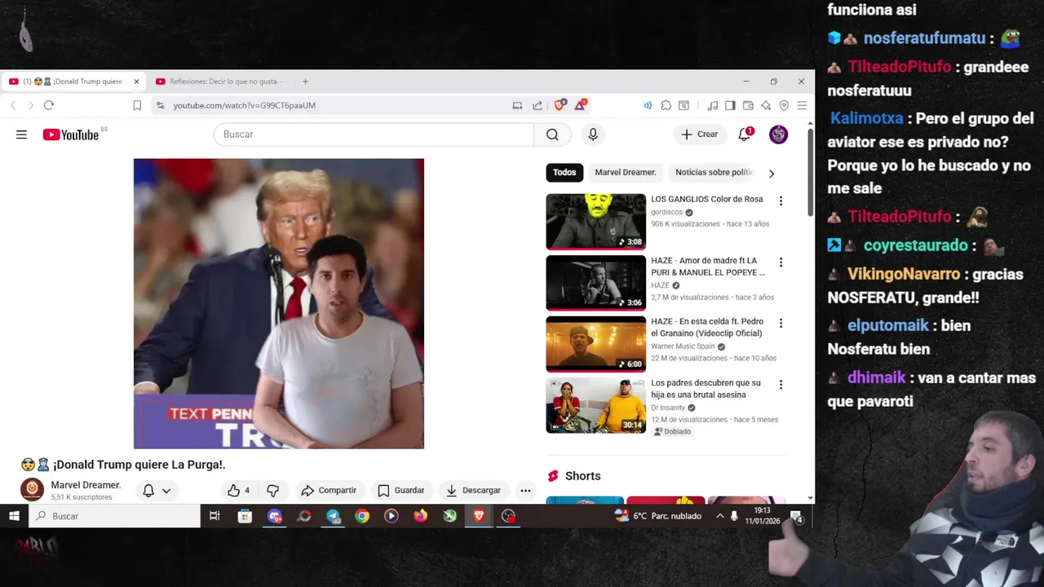Select the Todos filter chip
Image resolution: width=1044 pixels, height=587 pixels.
[x=564, y=172]
